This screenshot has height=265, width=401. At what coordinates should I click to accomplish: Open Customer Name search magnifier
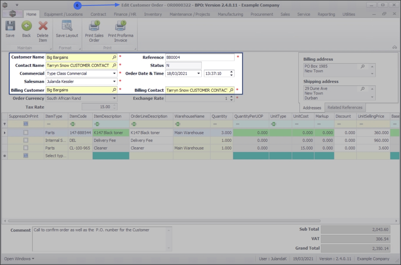tap(114, 57)
